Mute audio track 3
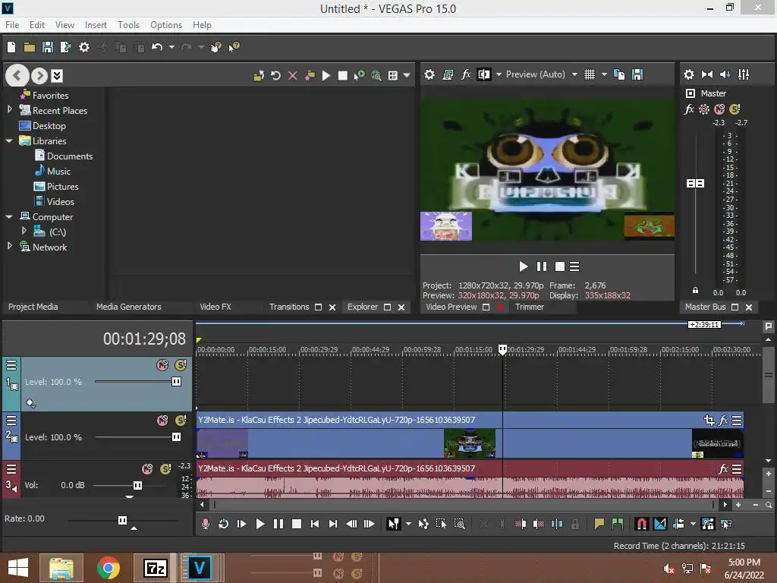This screenshot has width=777, height=583. point(147,468)
